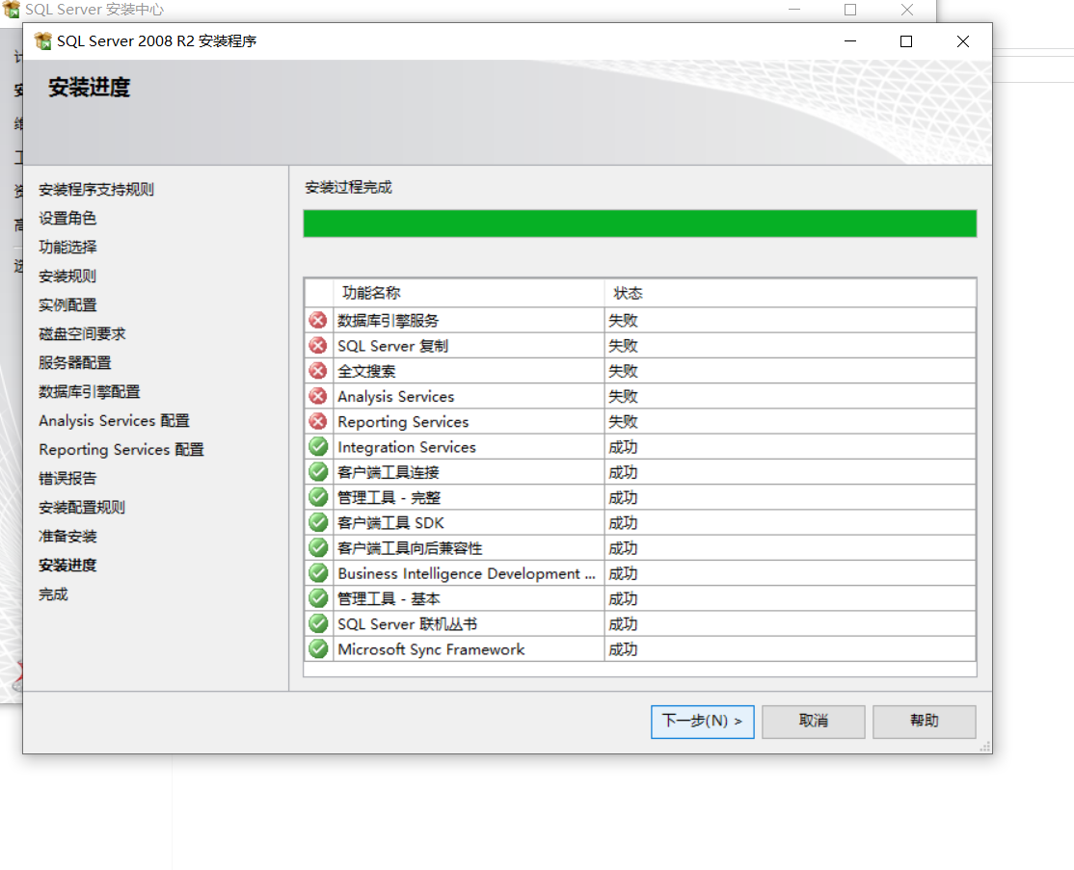Click the SQL Server 安装中心 window title icon
Viewport: 1074px width, 870px height.
(12, 9)
